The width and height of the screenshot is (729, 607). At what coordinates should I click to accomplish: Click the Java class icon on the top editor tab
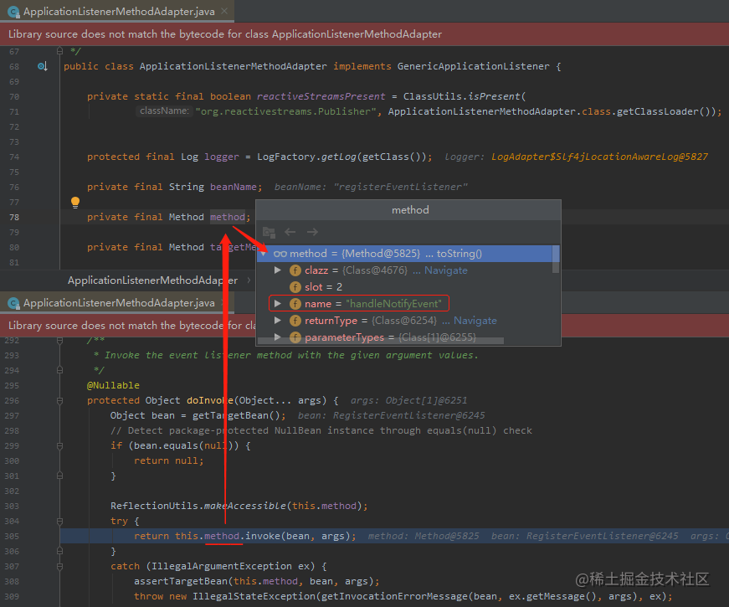[14, 12]
